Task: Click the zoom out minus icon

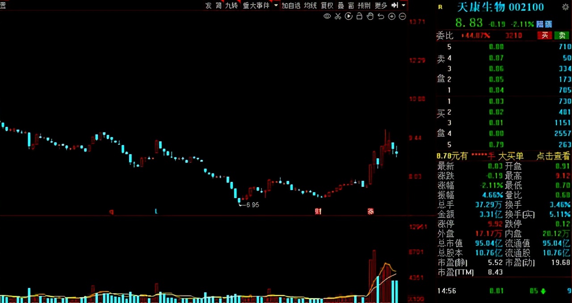Action: pyautogui.click(x=402, y=17)
